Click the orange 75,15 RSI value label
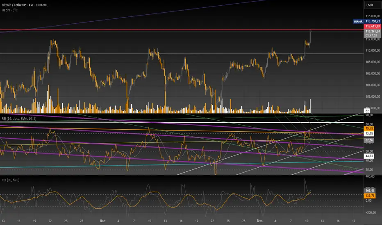The height and width of the screenshot is (225, 382). tap(369, 129)
